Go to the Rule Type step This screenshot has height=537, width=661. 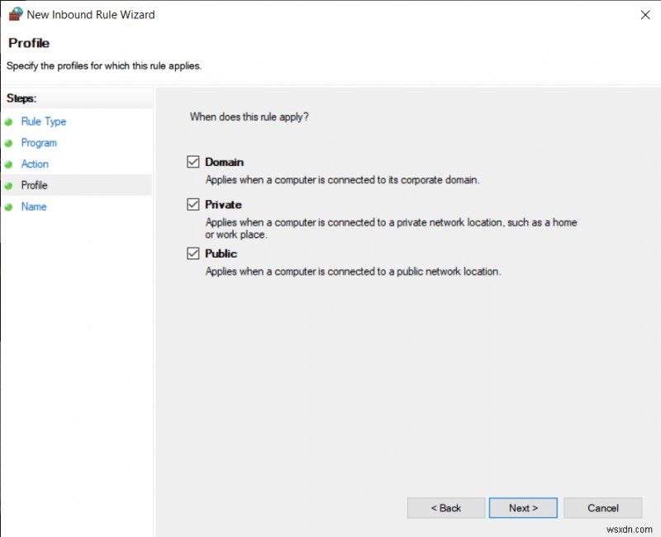tap(44, 121)
